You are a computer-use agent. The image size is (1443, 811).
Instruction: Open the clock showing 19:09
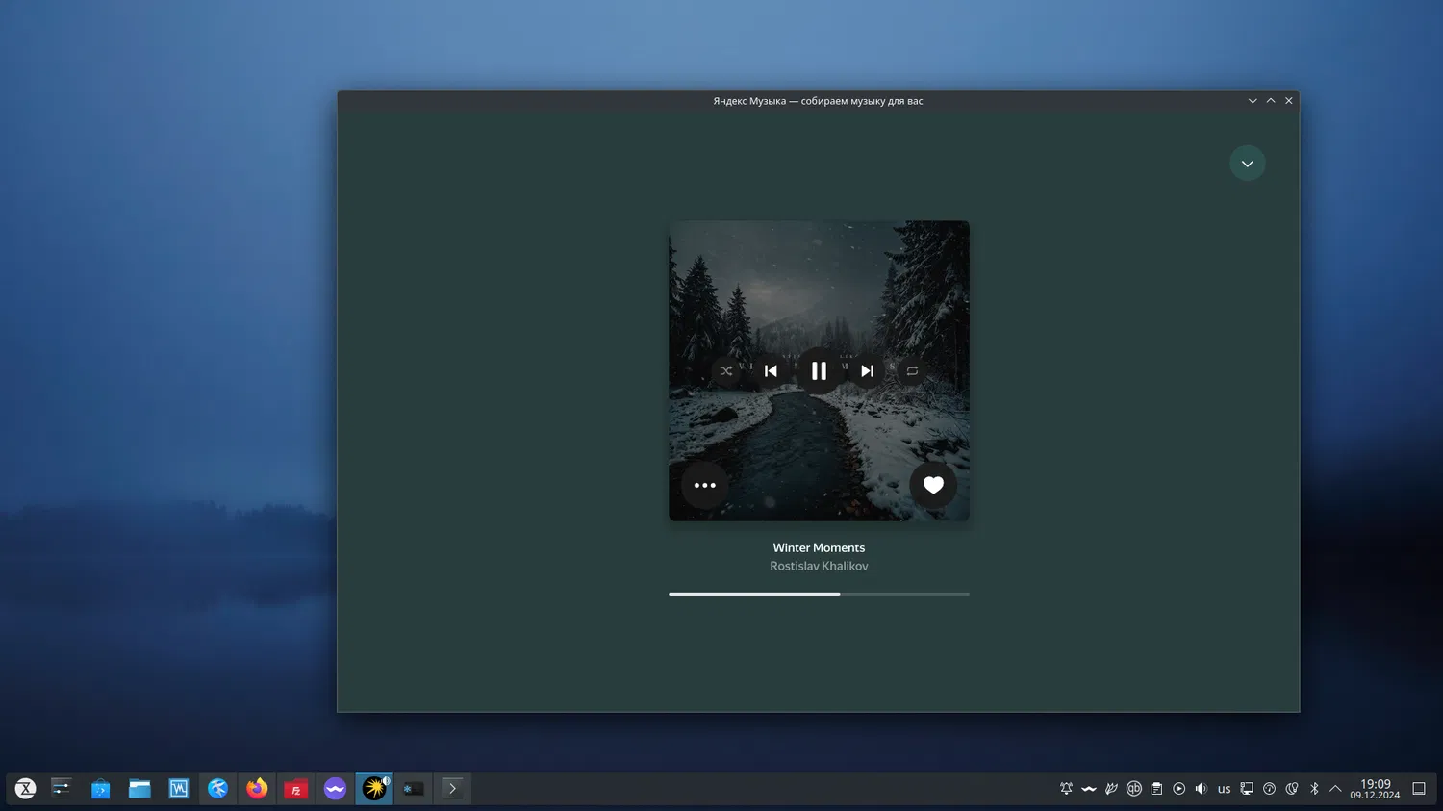1375,789
